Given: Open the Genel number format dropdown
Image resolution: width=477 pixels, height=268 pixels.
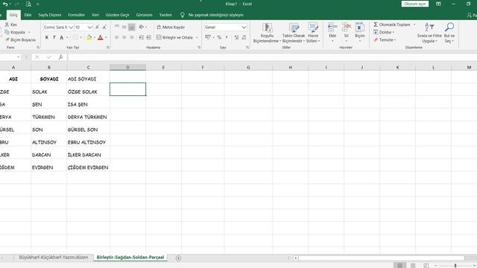Looking at the screenshot, I should tap(244, 28).
